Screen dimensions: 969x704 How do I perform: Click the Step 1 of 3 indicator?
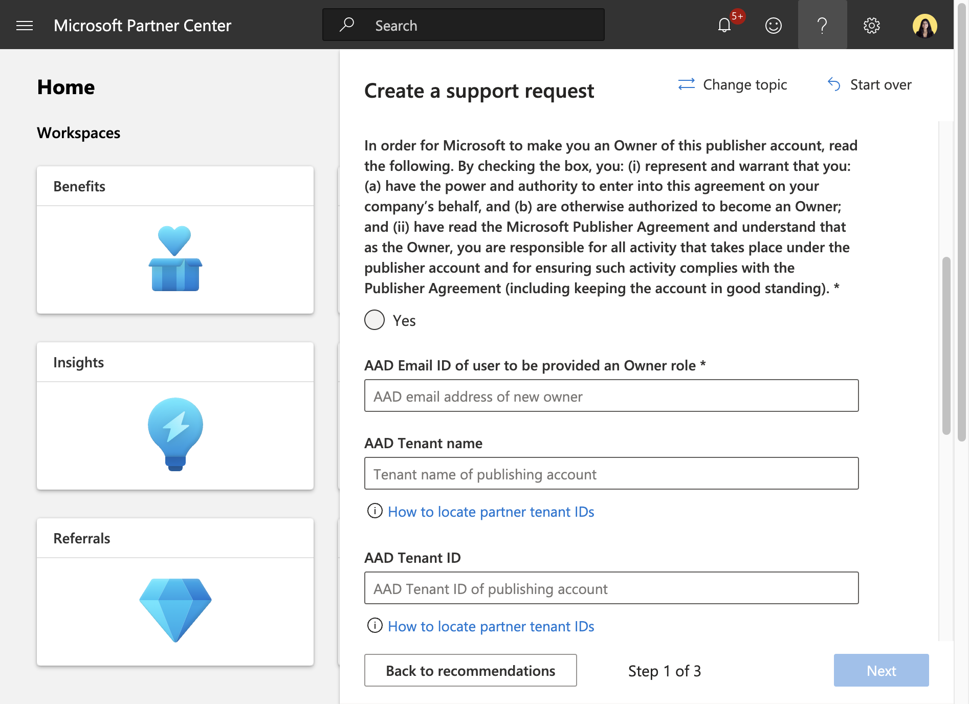[x=665, y=671]
